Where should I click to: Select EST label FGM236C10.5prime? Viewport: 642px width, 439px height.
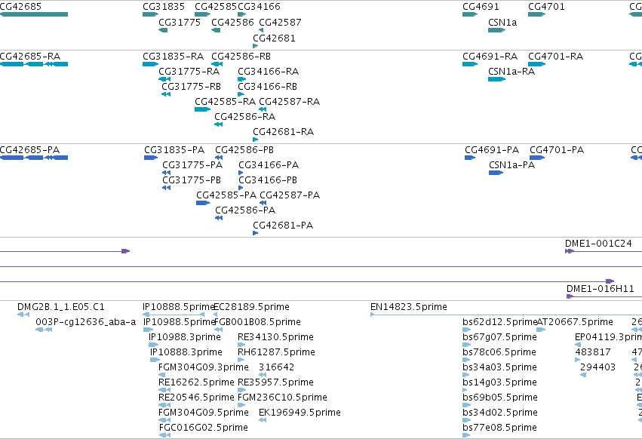(x=282, y=398)
